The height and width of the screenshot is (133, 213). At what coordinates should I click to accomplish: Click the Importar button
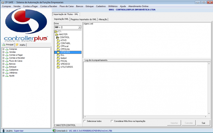click(174, 123)
